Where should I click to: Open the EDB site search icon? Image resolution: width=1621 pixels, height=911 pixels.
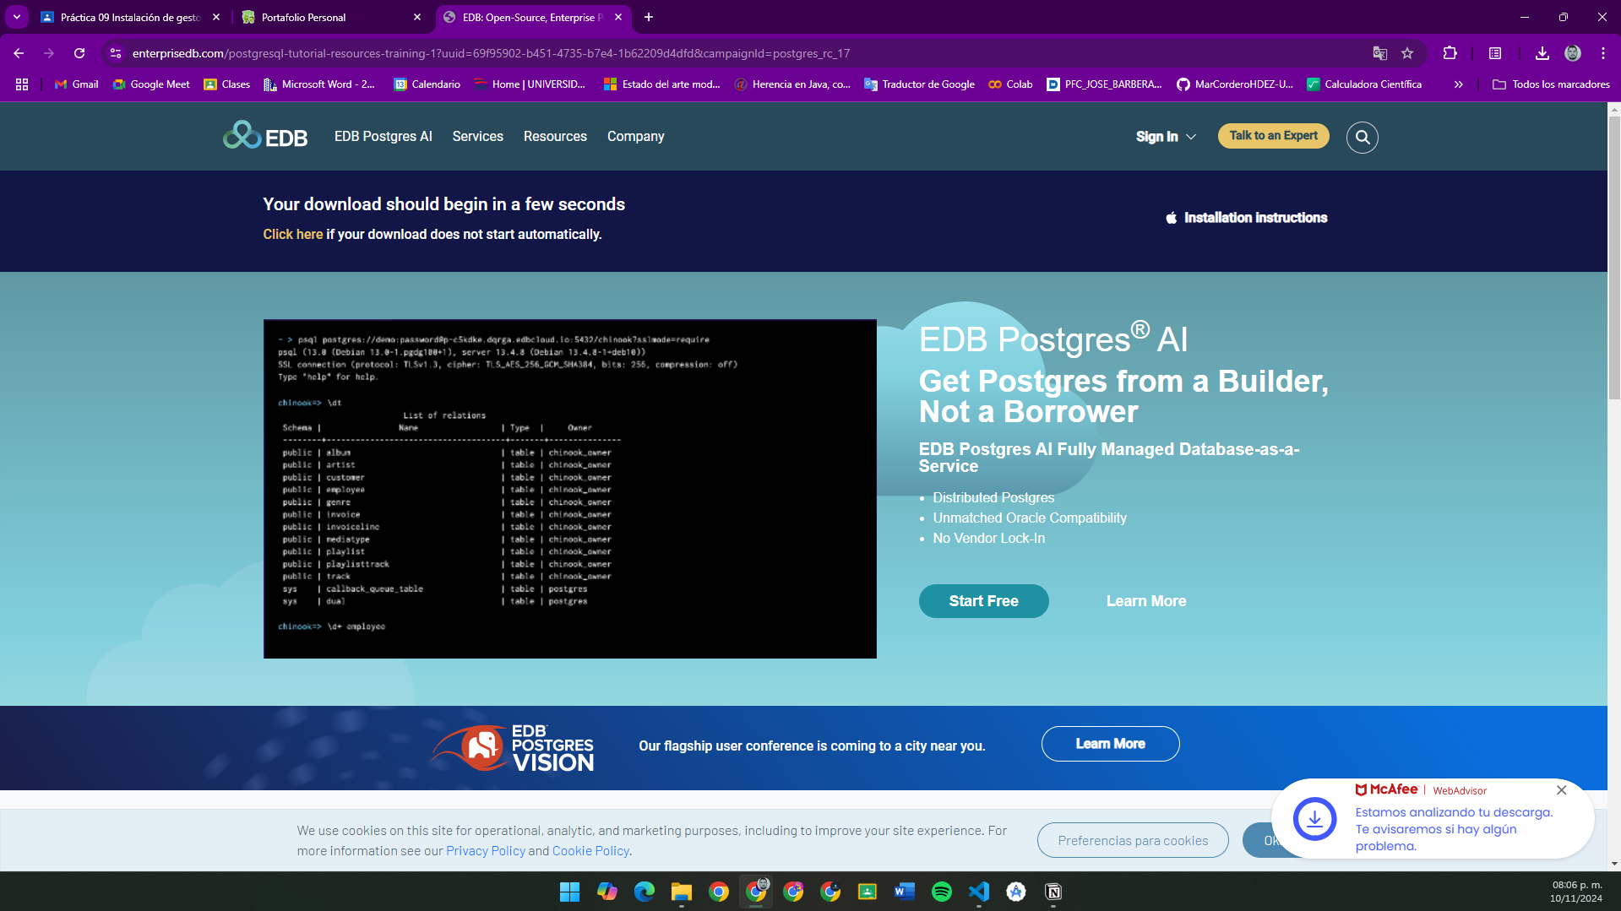tap(1363, 137)
